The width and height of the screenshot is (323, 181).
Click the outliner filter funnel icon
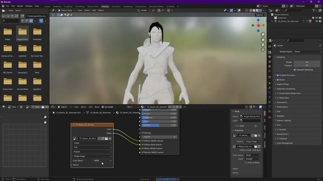pyautogui.click(x=314, y=10)
